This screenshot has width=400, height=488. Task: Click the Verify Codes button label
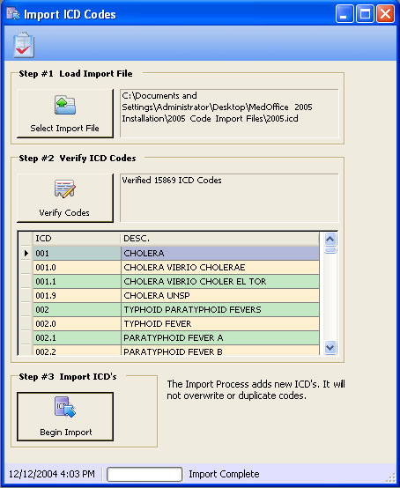coord(64,213)
